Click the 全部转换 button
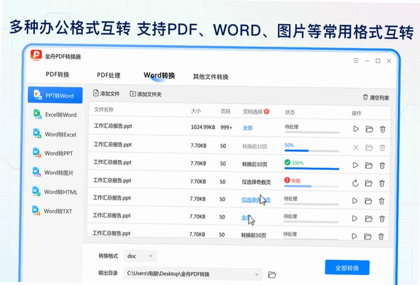Image resolution: width=420 pixels, height=285 pixels. pos(347,267)
